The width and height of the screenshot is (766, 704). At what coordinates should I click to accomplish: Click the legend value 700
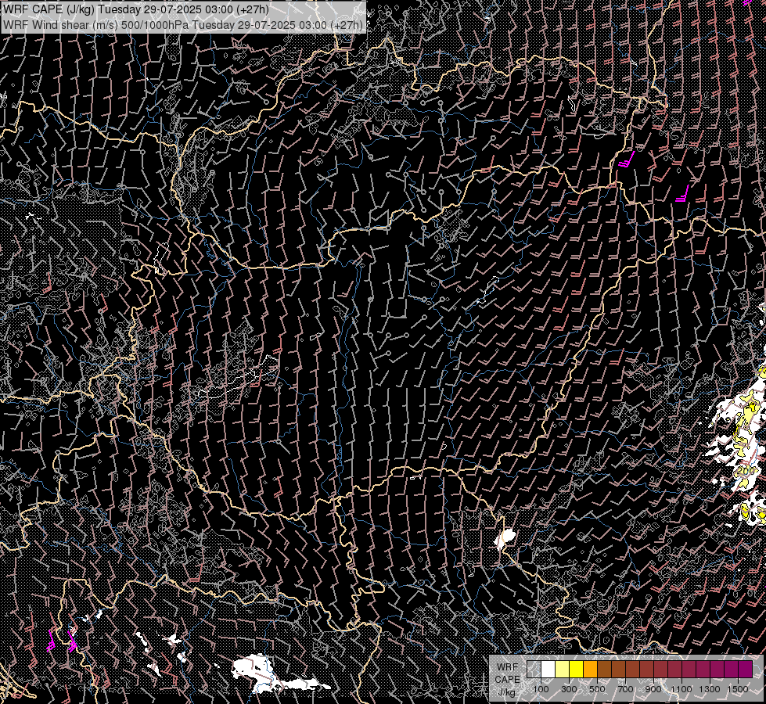tap(625, 689)
